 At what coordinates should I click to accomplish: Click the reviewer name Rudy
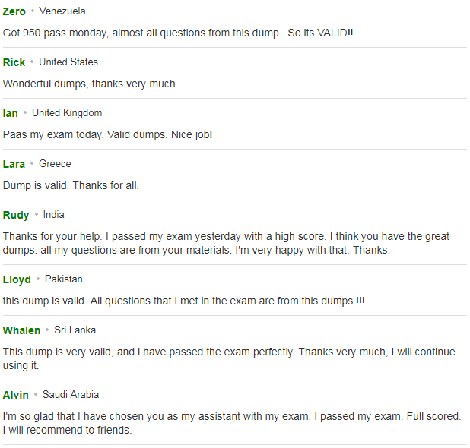pyautogui.click(x=16, y=215)
